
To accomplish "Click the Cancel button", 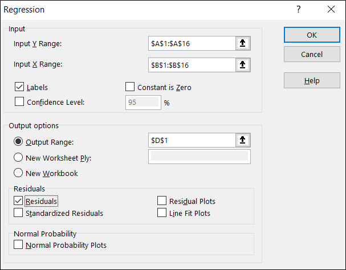I will (311, 55).
